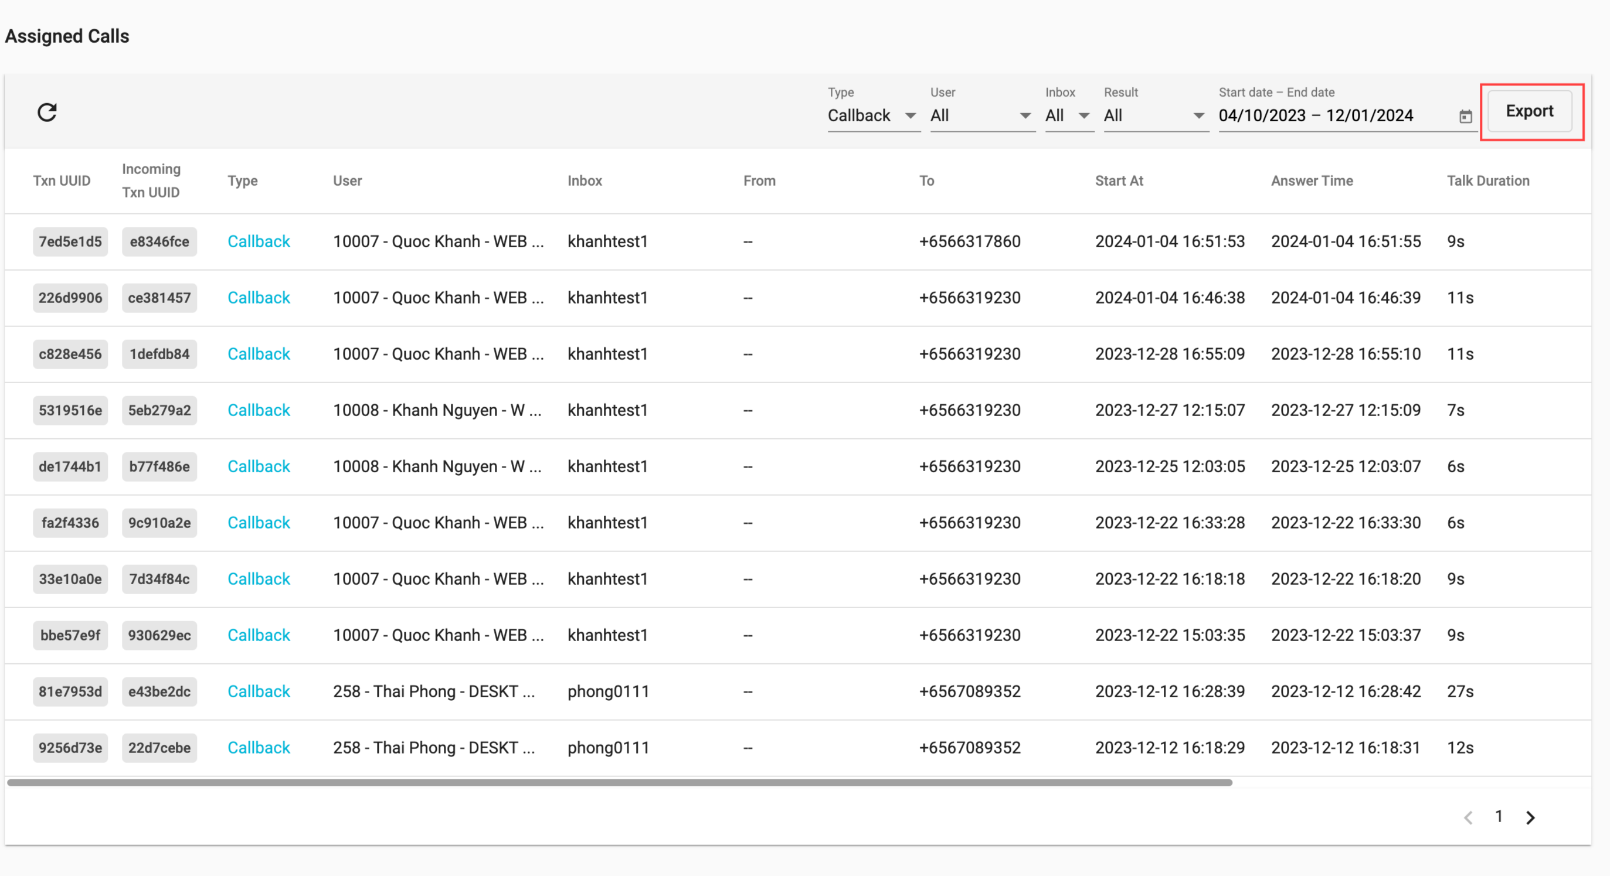Click phone +6567089352 in row 9256d73e
1610x876 pixels.
click(969, 748)
